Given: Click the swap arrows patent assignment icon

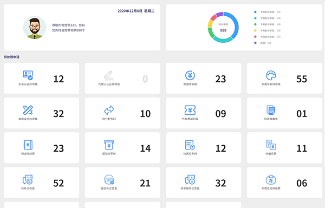Looking at the screenshot, I should (x=109, y=110).
